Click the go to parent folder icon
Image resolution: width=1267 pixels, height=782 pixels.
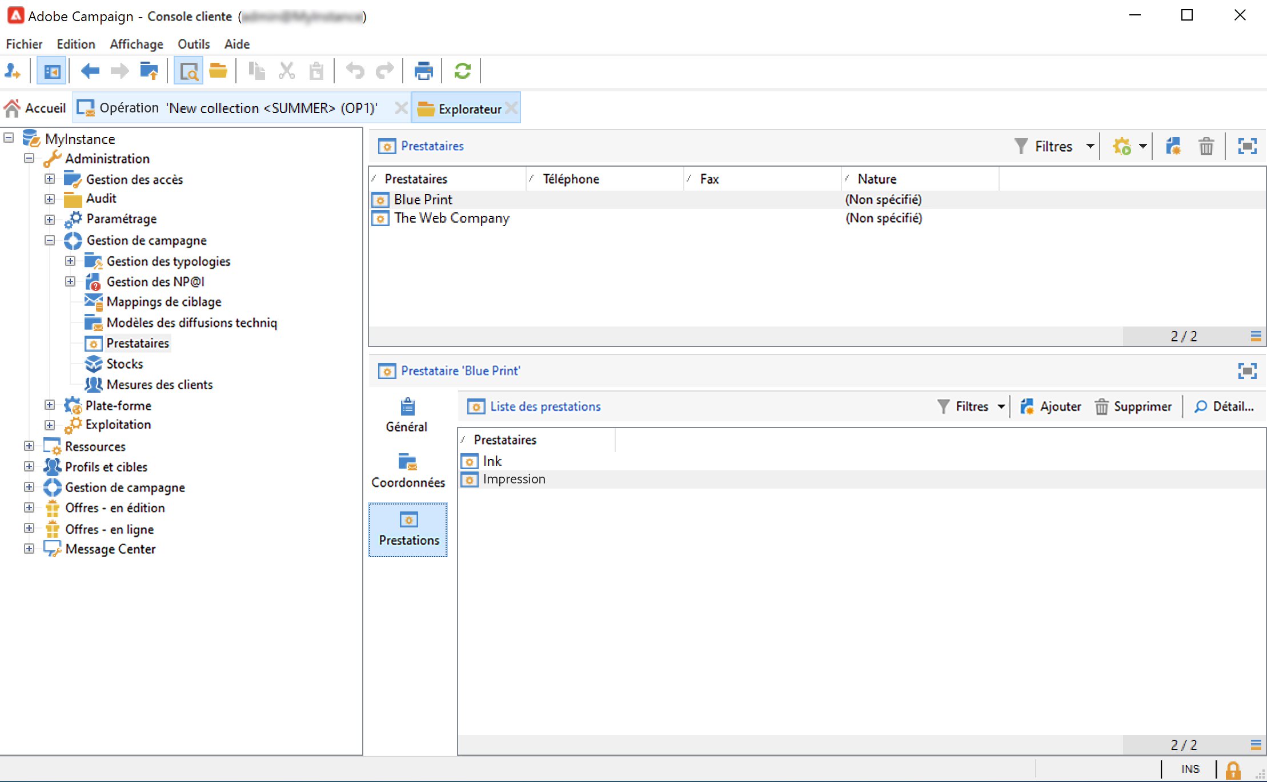click(x=149, y=71)
